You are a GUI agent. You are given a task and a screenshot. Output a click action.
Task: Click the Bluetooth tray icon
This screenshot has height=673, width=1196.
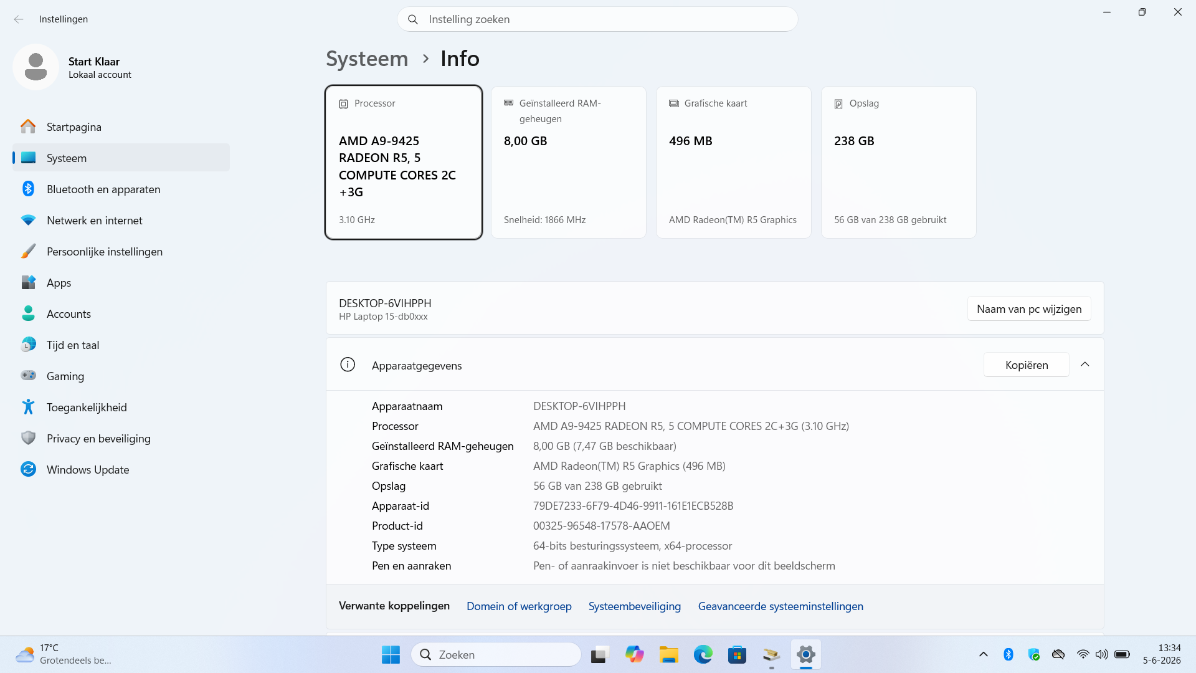(x=1009, y=654)
